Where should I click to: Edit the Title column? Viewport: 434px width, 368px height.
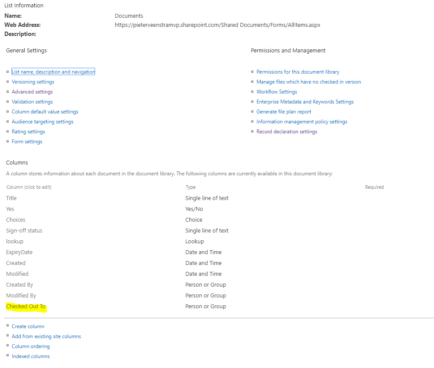(11, 198)
